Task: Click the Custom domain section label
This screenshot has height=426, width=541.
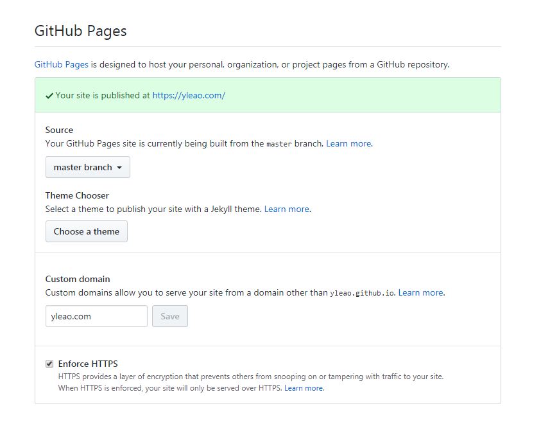Action: pyautogui.click(x=78, y=279)
